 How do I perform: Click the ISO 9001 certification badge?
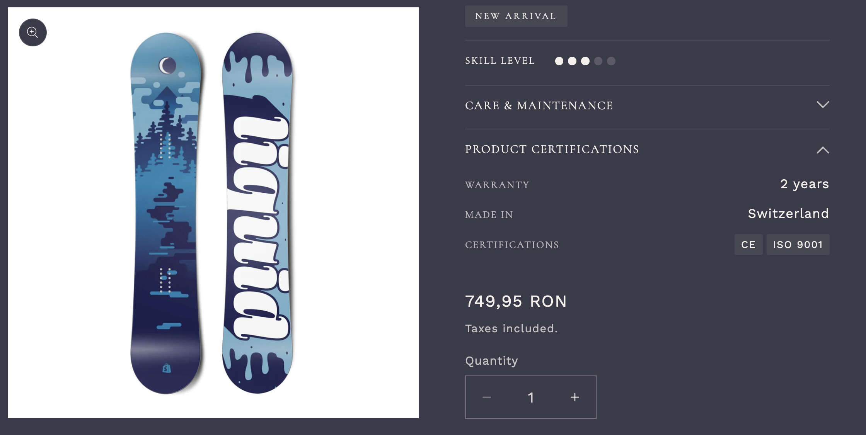(x=798, y=245)
